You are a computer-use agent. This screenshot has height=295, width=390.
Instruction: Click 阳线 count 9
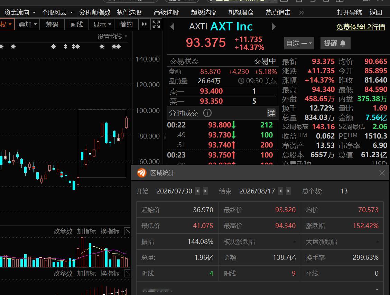[294, 273]
